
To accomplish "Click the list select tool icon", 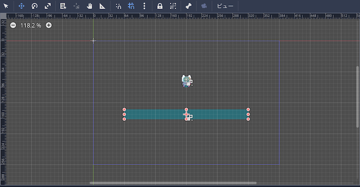I will [63, 6].
